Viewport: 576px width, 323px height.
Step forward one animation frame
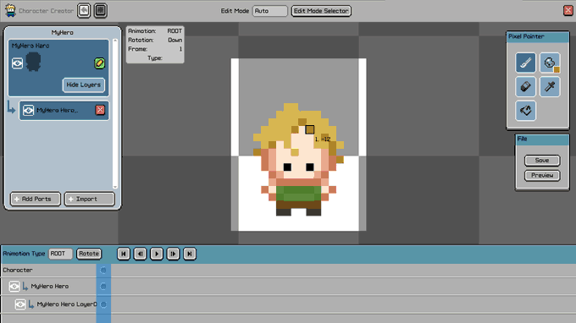tap(173, 254)
